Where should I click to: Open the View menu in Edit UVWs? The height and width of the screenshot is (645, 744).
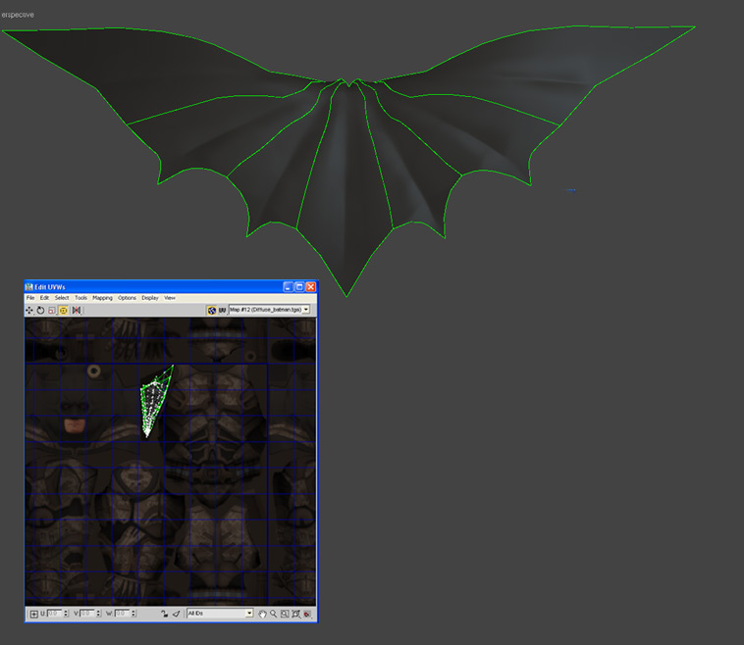pos(170,298)
